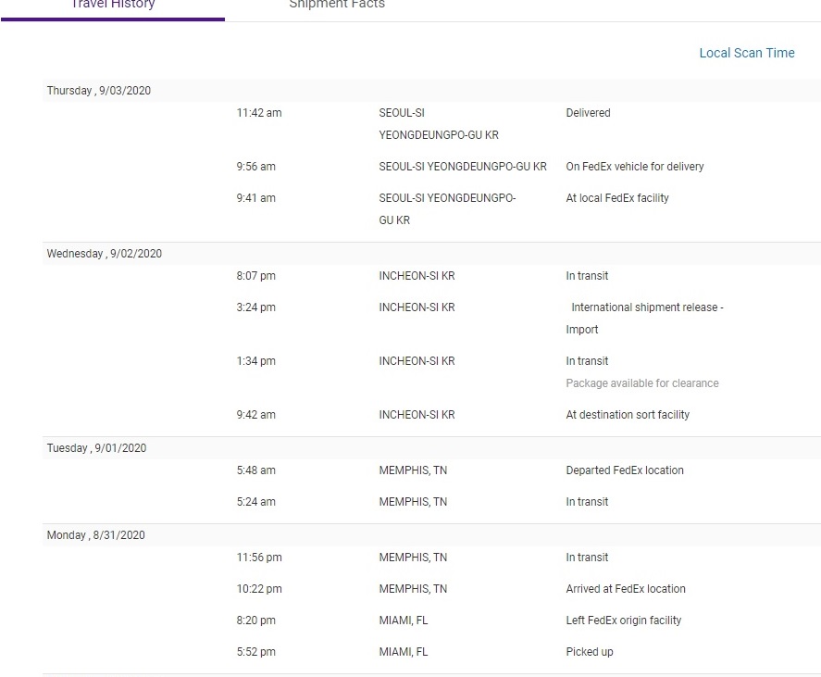Switch to the Travel History tab

pos(113,6)
